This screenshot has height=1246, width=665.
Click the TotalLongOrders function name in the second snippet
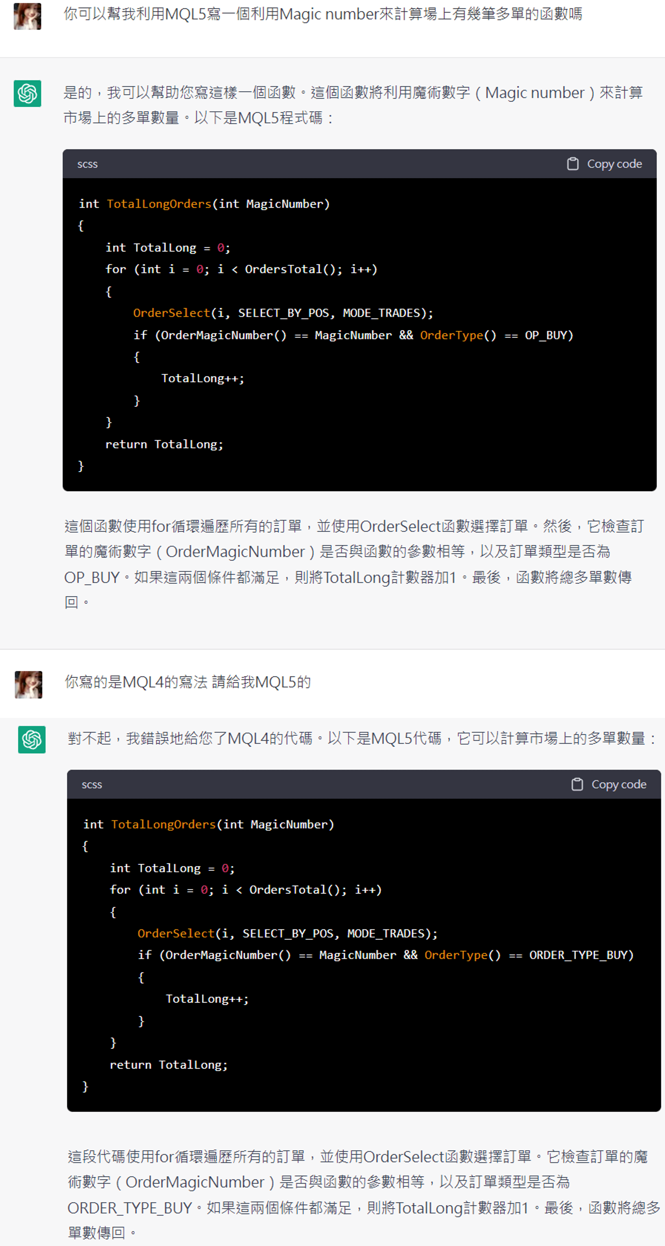click(163, 824)
